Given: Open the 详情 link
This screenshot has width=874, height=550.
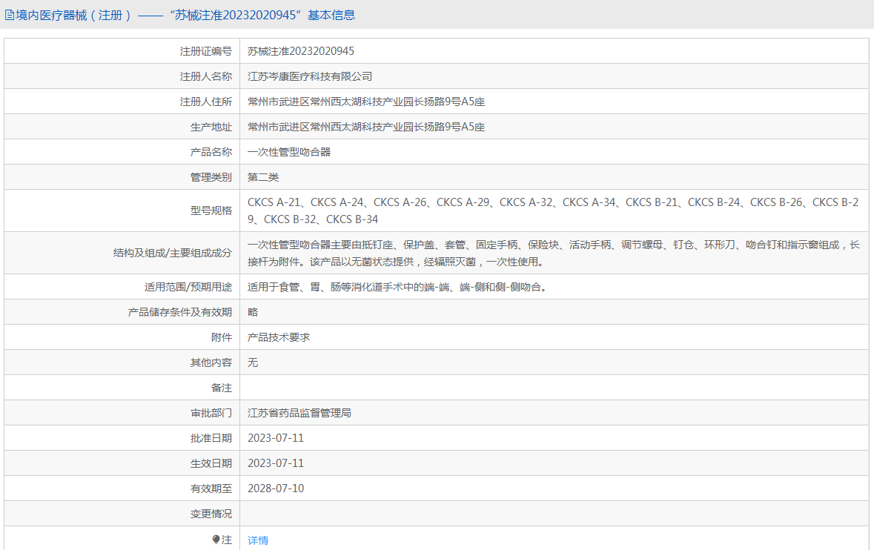Looking at the screenshot, I should pyautogui.click(x=258, y=540).
